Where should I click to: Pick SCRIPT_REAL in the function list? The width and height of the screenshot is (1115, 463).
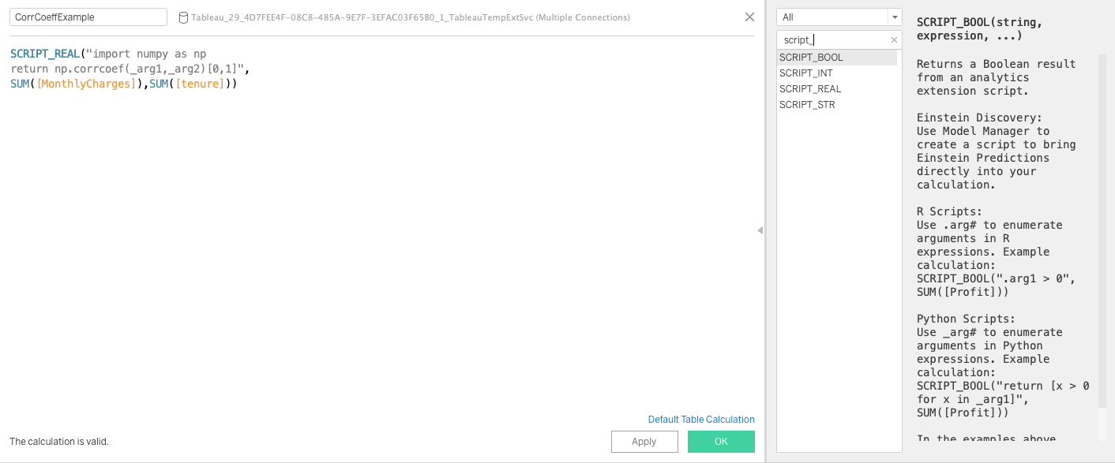click(809, 89)
